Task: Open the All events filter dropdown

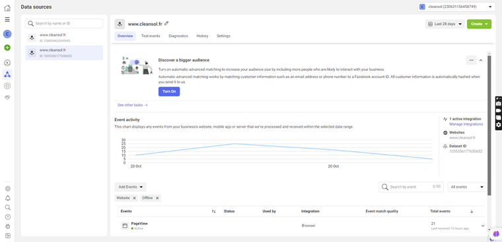Action: [x=467, y=187]
